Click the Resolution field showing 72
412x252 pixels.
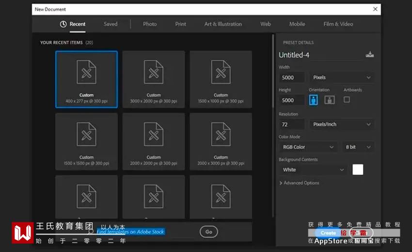point(292,124)
